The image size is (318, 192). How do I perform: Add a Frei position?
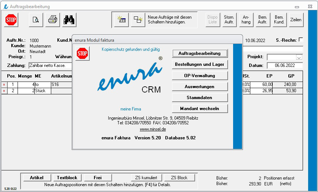click(x=98, y=178)
